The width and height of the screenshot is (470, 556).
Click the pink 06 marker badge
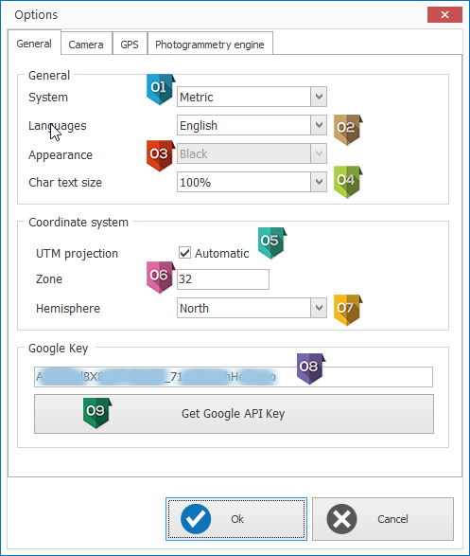[x=161, y=278]
